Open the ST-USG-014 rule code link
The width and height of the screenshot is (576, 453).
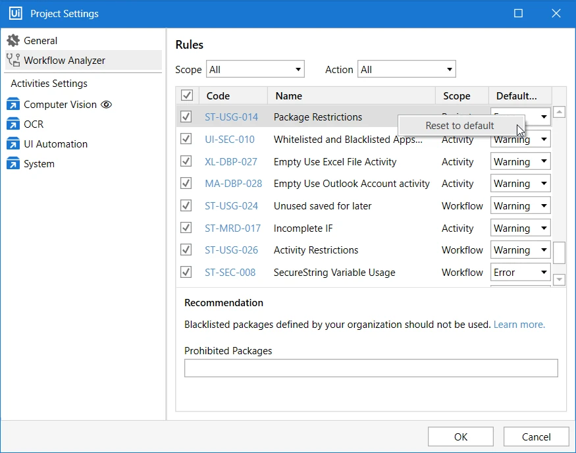tap(232, 117)
